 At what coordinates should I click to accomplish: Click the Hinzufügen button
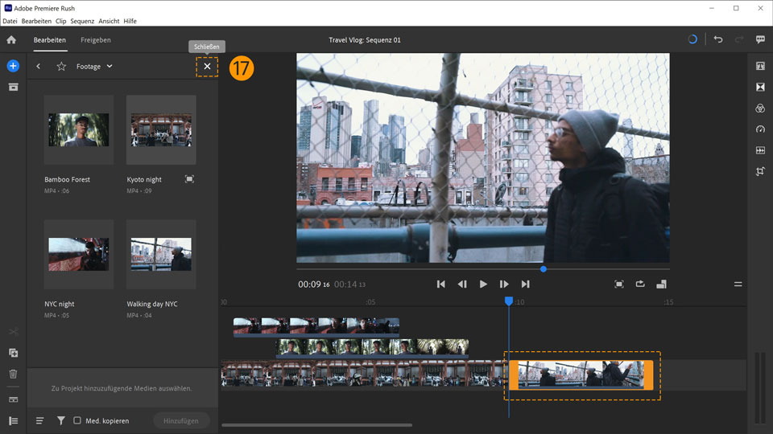(181, 420)
